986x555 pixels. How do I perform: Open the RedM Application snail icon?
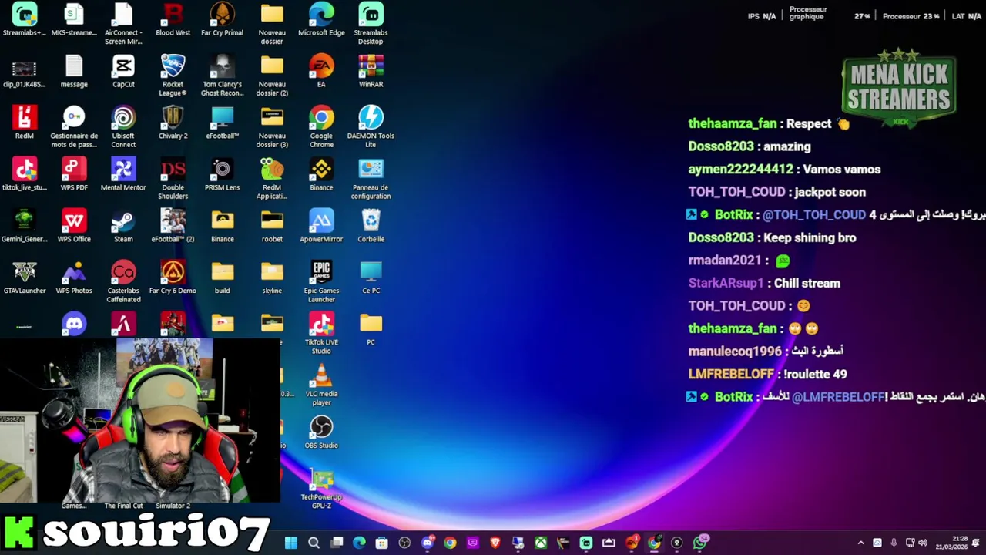click(272, 179)
